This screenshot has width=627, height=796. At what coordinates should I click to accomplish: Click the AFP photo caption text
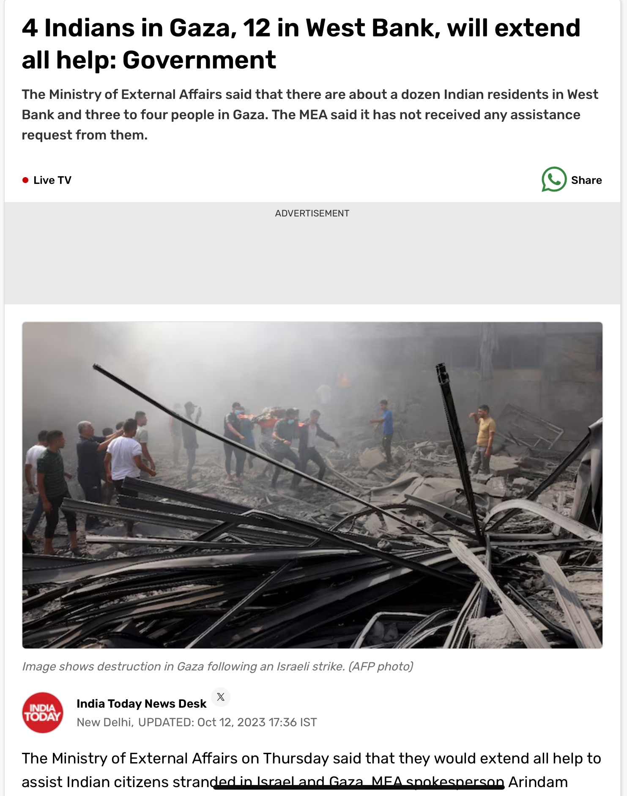coord(218,667)
